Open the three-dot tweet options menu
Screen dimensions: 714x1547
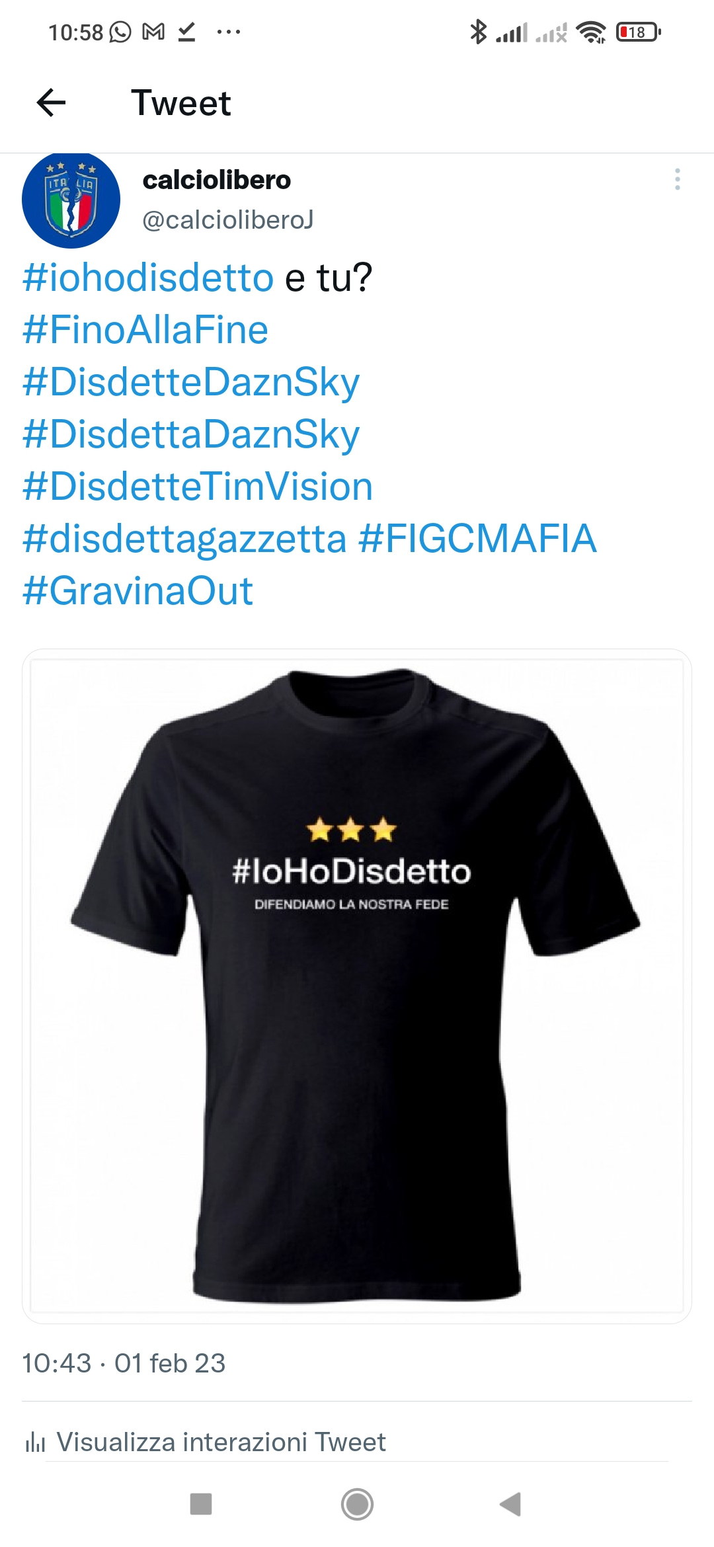point(677,179)
